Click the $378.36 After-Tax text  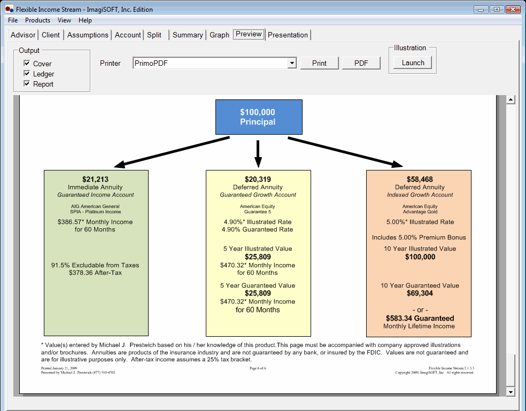point(95,273)
